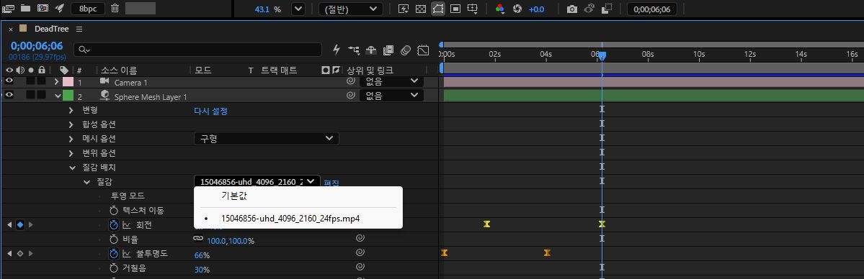The width and height of the screenshot is (864, 279).
Task: Click the 소스 이름 column header
Action: pos(118,70)
